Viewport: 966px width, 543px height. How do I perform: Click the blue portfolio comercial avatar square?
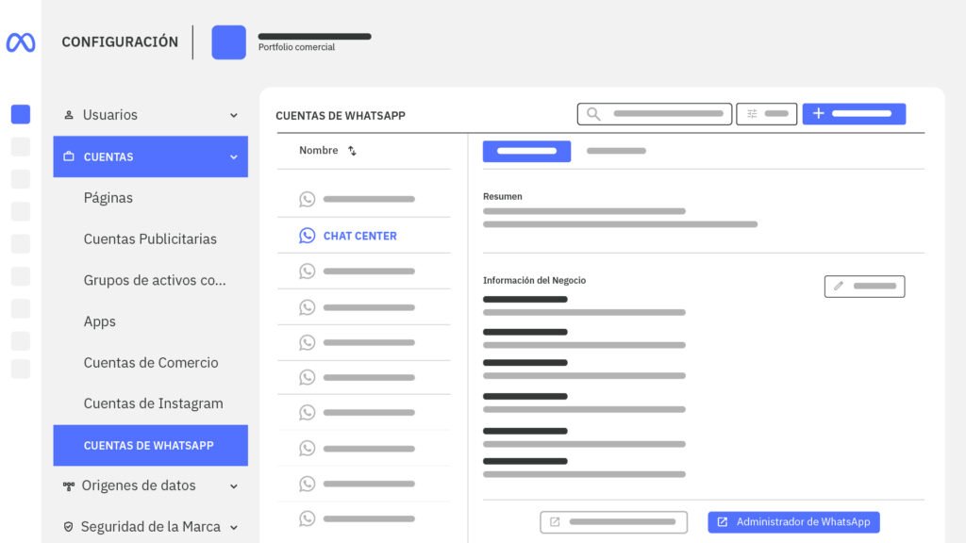point(228,42)
